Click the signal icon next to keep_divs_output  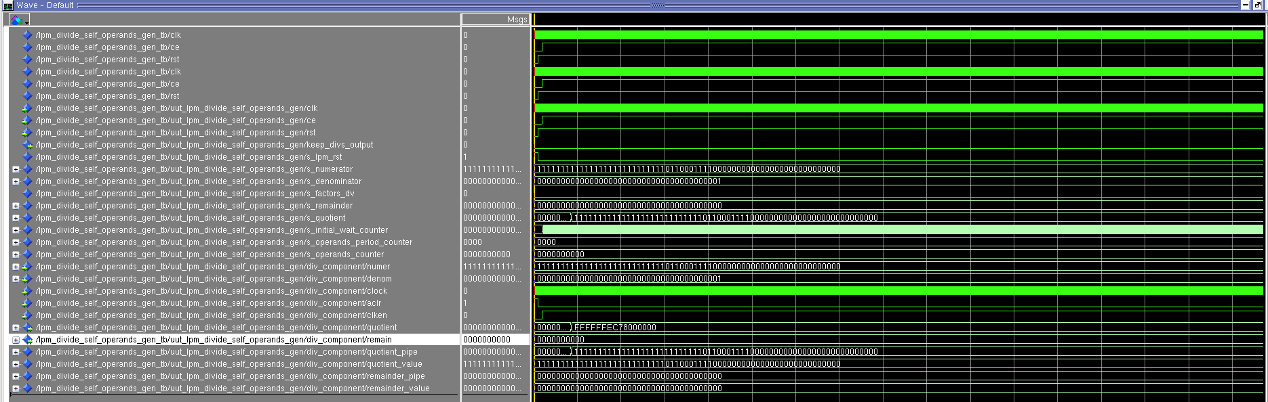(x=27, y=145)
